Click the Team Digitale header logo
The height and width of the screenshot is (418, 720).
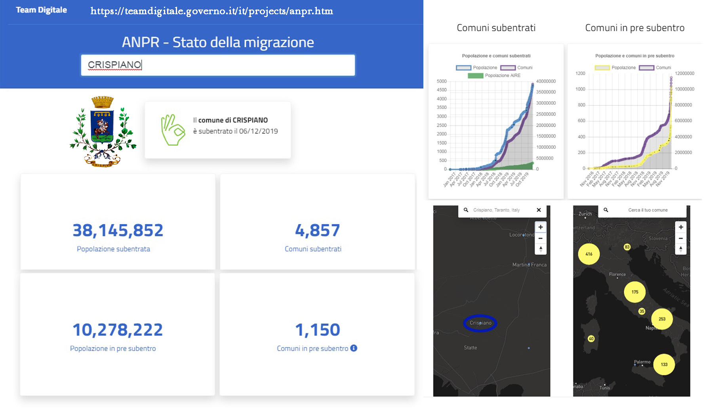[x=41, y=10]
